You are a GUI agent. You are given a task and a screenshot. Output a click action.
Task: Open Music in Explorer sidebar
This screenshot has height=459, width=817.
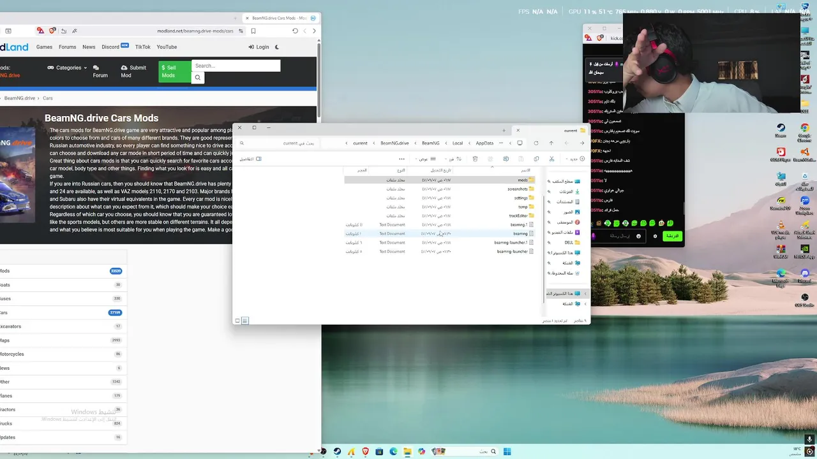(x=566, y=222)
